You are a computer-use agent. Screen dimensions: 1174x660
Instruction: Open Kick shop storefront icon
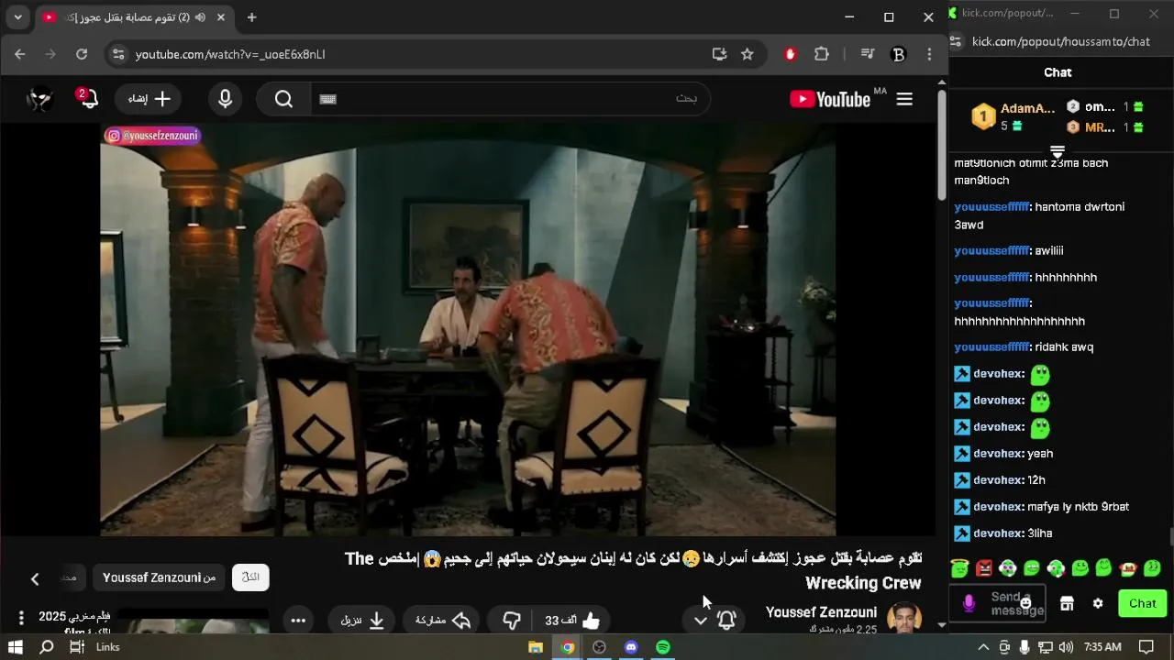coord(1067,603)
